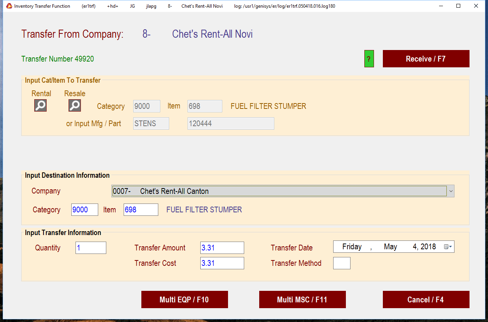Click the Cancel / F4 button
The width and height of the screenshot is (488, 322).
point(426,300)
